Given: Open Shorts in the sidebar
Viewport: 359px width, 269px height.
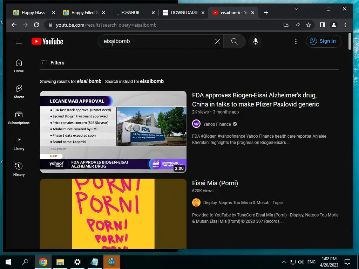Looking at the screenshot, I should coord(19,91).
